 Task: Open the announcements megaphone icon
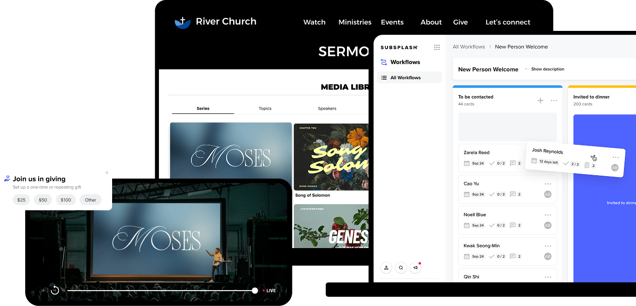[x=415, y=267]
